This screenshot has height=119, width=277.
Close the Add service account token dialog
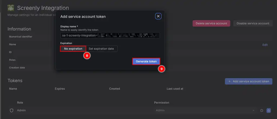pyautogui.click(x=158, y=16)
